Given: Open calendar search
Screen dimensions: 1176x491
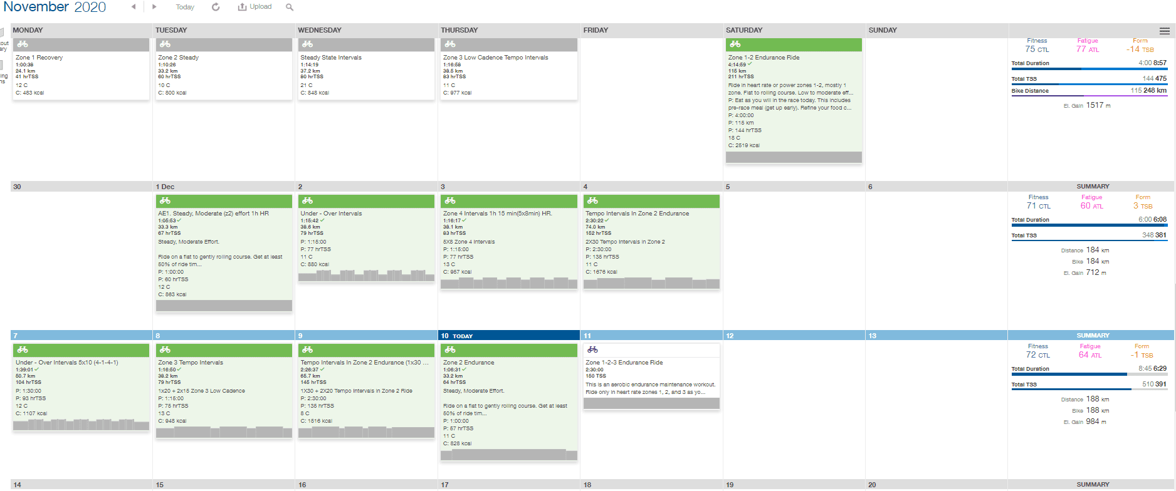Looking at the screenshot, I should pos(290,7).
